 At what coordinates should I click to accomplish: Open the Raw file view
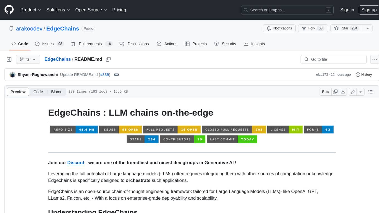[x=325, y=92]
